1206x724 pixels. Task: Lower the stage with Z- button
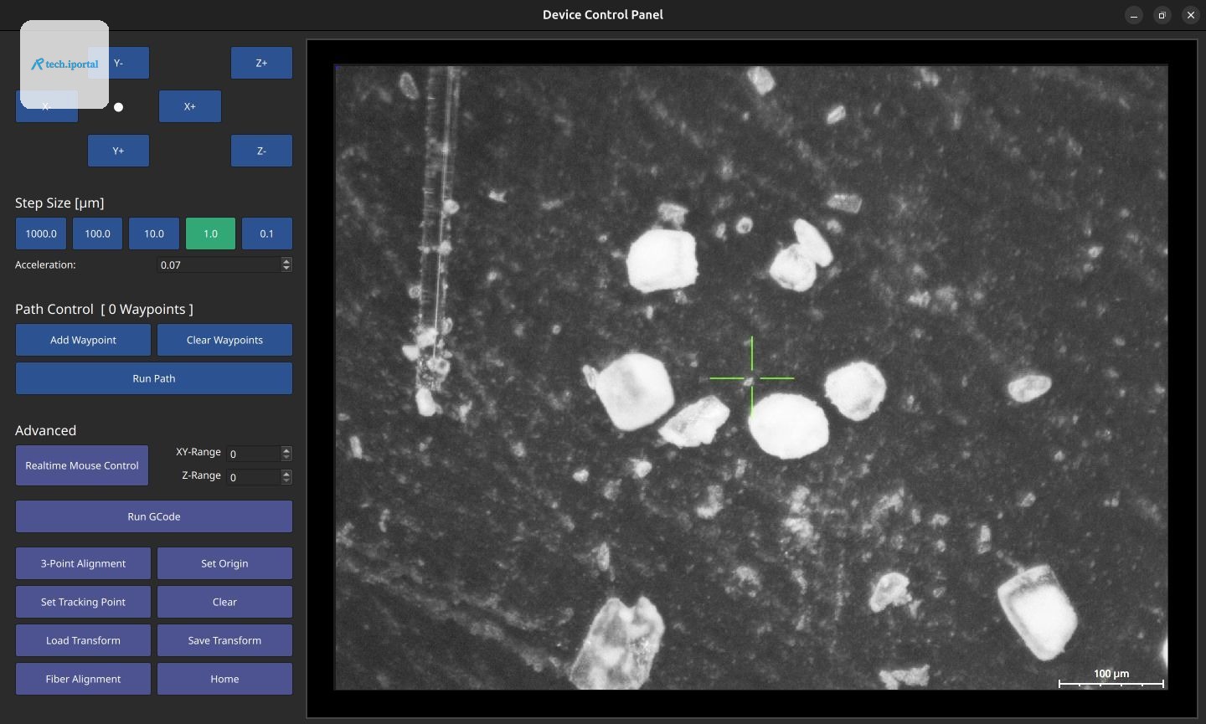[261, 151]
